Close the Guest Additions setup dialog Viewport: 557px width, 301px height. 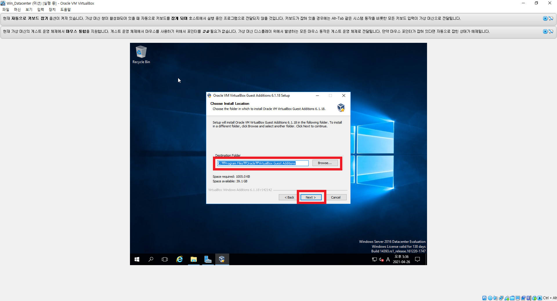tap(344, 96)
